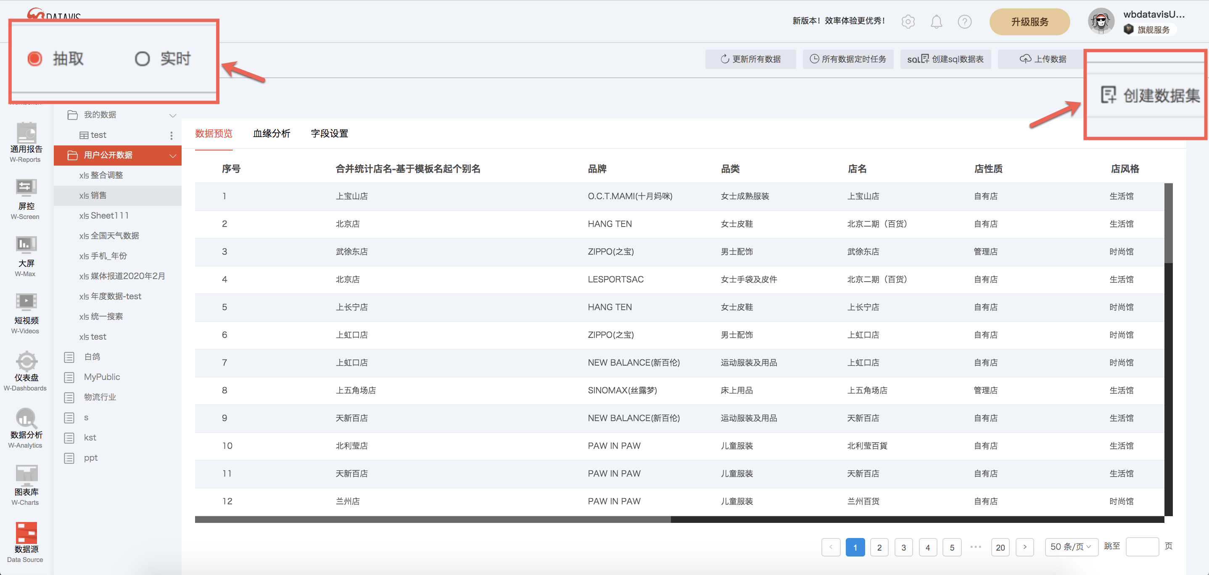Click the jump-to page input field
The width and height of the screenshot is (1209, 575).
(x=1142, y=547)
